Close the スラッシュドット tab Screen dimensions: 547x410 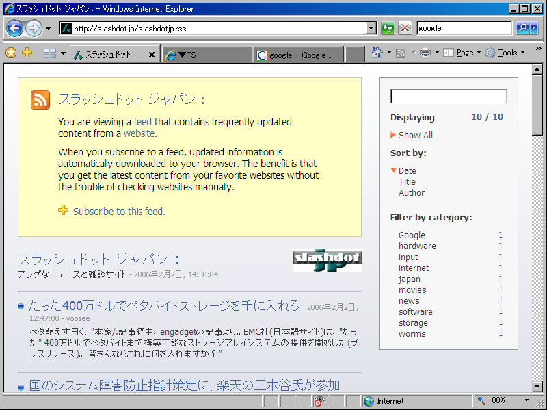point(151,55)
